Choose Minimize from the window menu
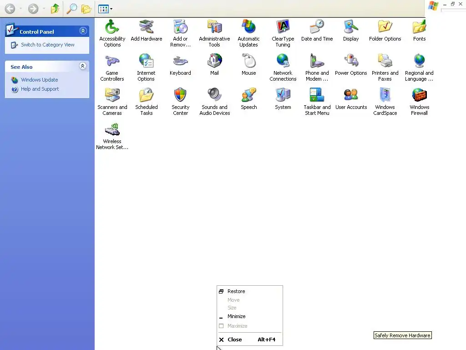The width and height of the screenshot is (466, 350). point(250,316)
